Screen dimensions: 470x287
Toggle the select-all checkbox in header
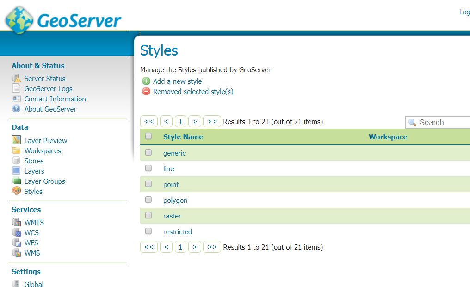[x=148, y=136]
